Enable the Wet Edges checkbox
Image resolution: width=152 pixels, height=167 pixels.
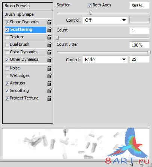tap(7, 76)
